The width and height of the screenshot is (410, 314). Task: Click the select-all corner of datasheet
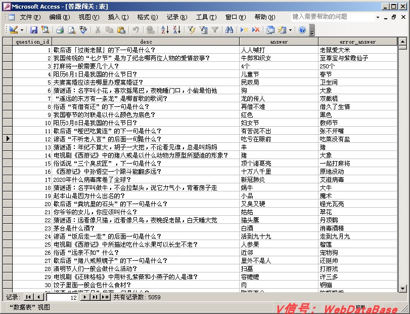pyautogui.click(x=8, y=42)
